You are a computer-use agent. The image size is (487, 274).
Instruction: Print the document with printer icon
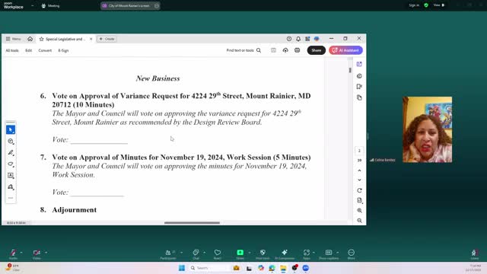pos(298,50)
